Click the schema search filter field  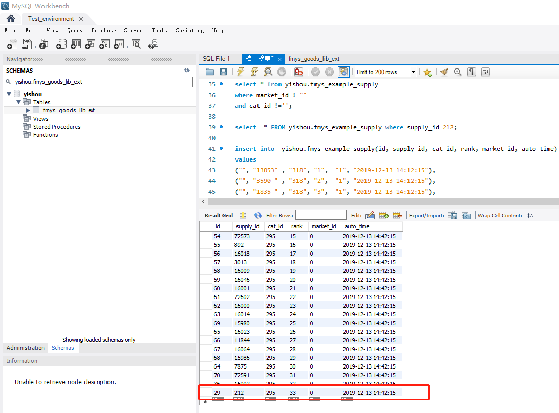click(103, 82)
